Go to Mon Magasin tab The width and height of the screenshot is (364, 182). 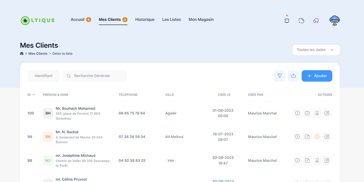[x=201, y=19]
